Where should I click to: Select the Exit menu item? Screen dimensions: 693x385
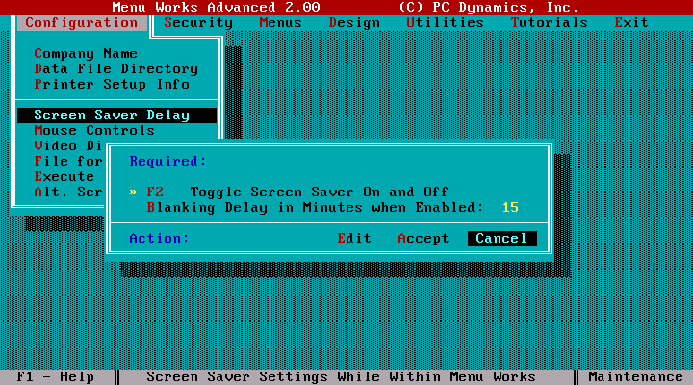631,22
